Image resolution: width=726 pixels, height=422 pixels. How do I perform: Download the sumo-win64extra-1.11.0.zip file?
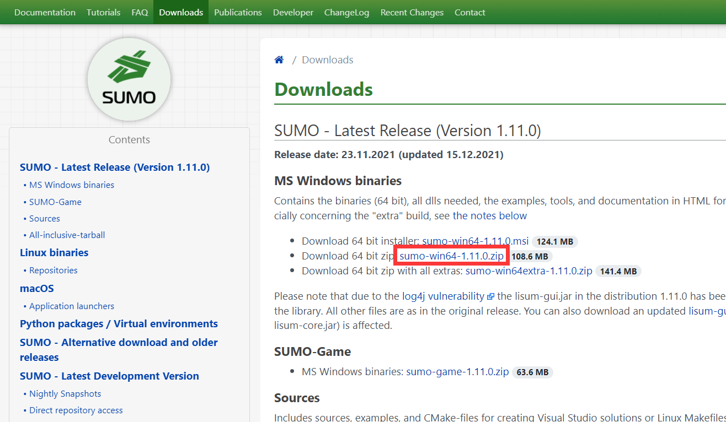(528, 270)
